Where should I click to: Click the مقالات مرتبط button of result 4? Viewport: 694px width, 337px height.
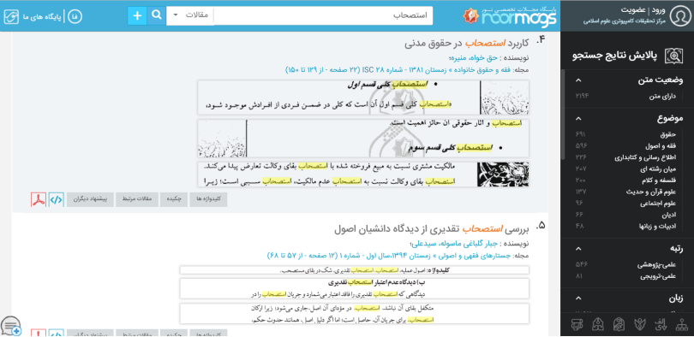137,199
